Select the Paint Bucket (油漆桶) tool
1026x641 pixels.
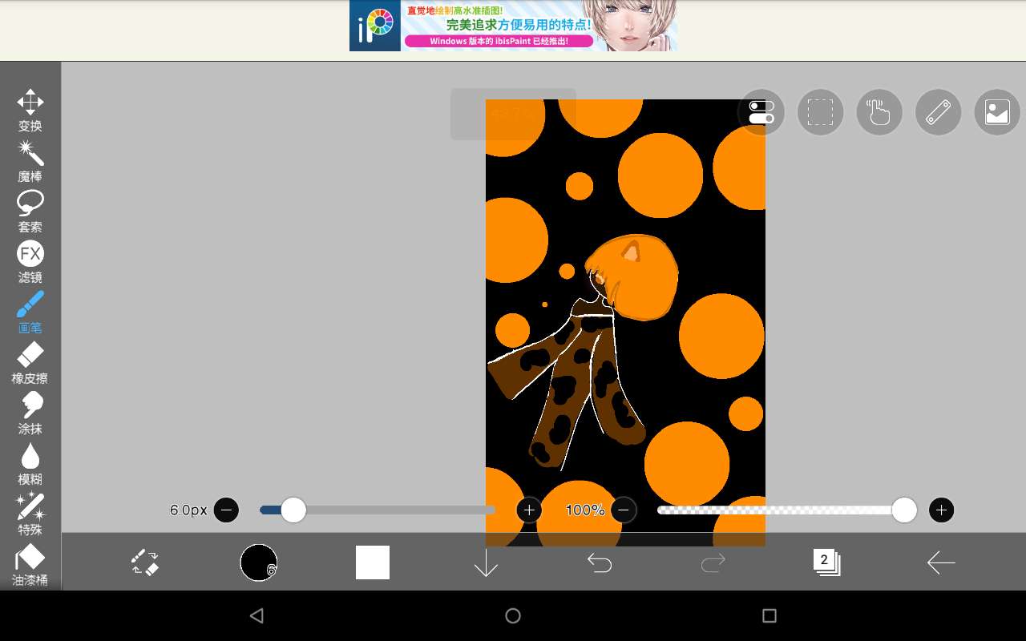(x=30, y=565)
